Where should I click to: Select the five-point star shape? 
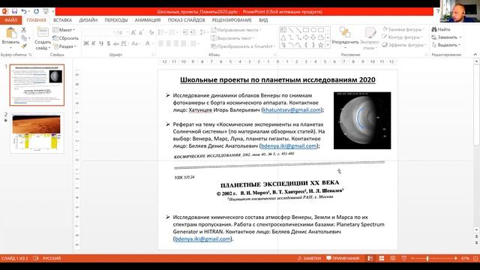pos(320,45)
